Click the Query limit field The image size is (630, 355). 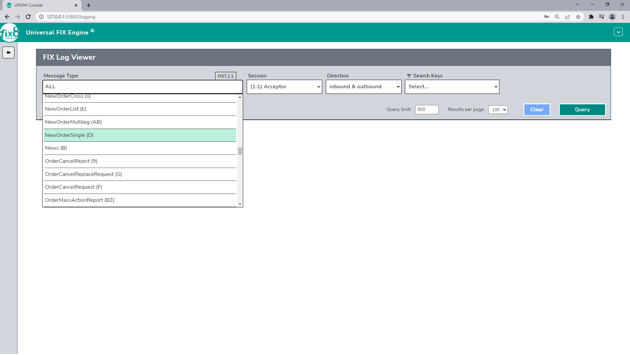(x=427, y=110)
